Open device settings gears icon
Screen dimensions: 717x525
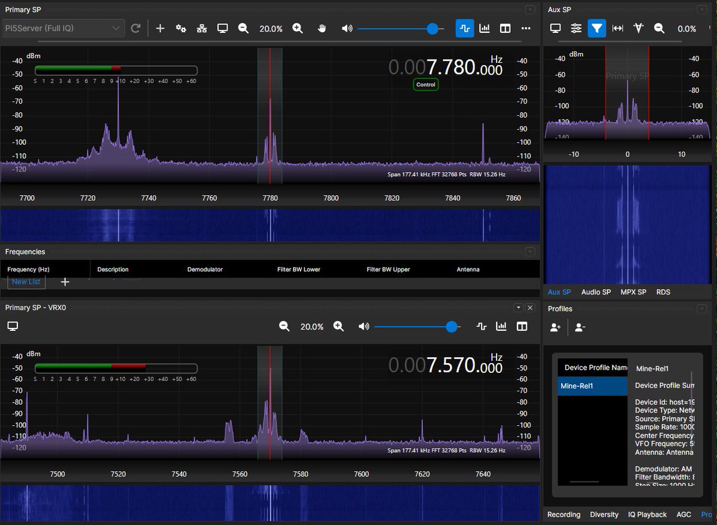tap(181, 28)
